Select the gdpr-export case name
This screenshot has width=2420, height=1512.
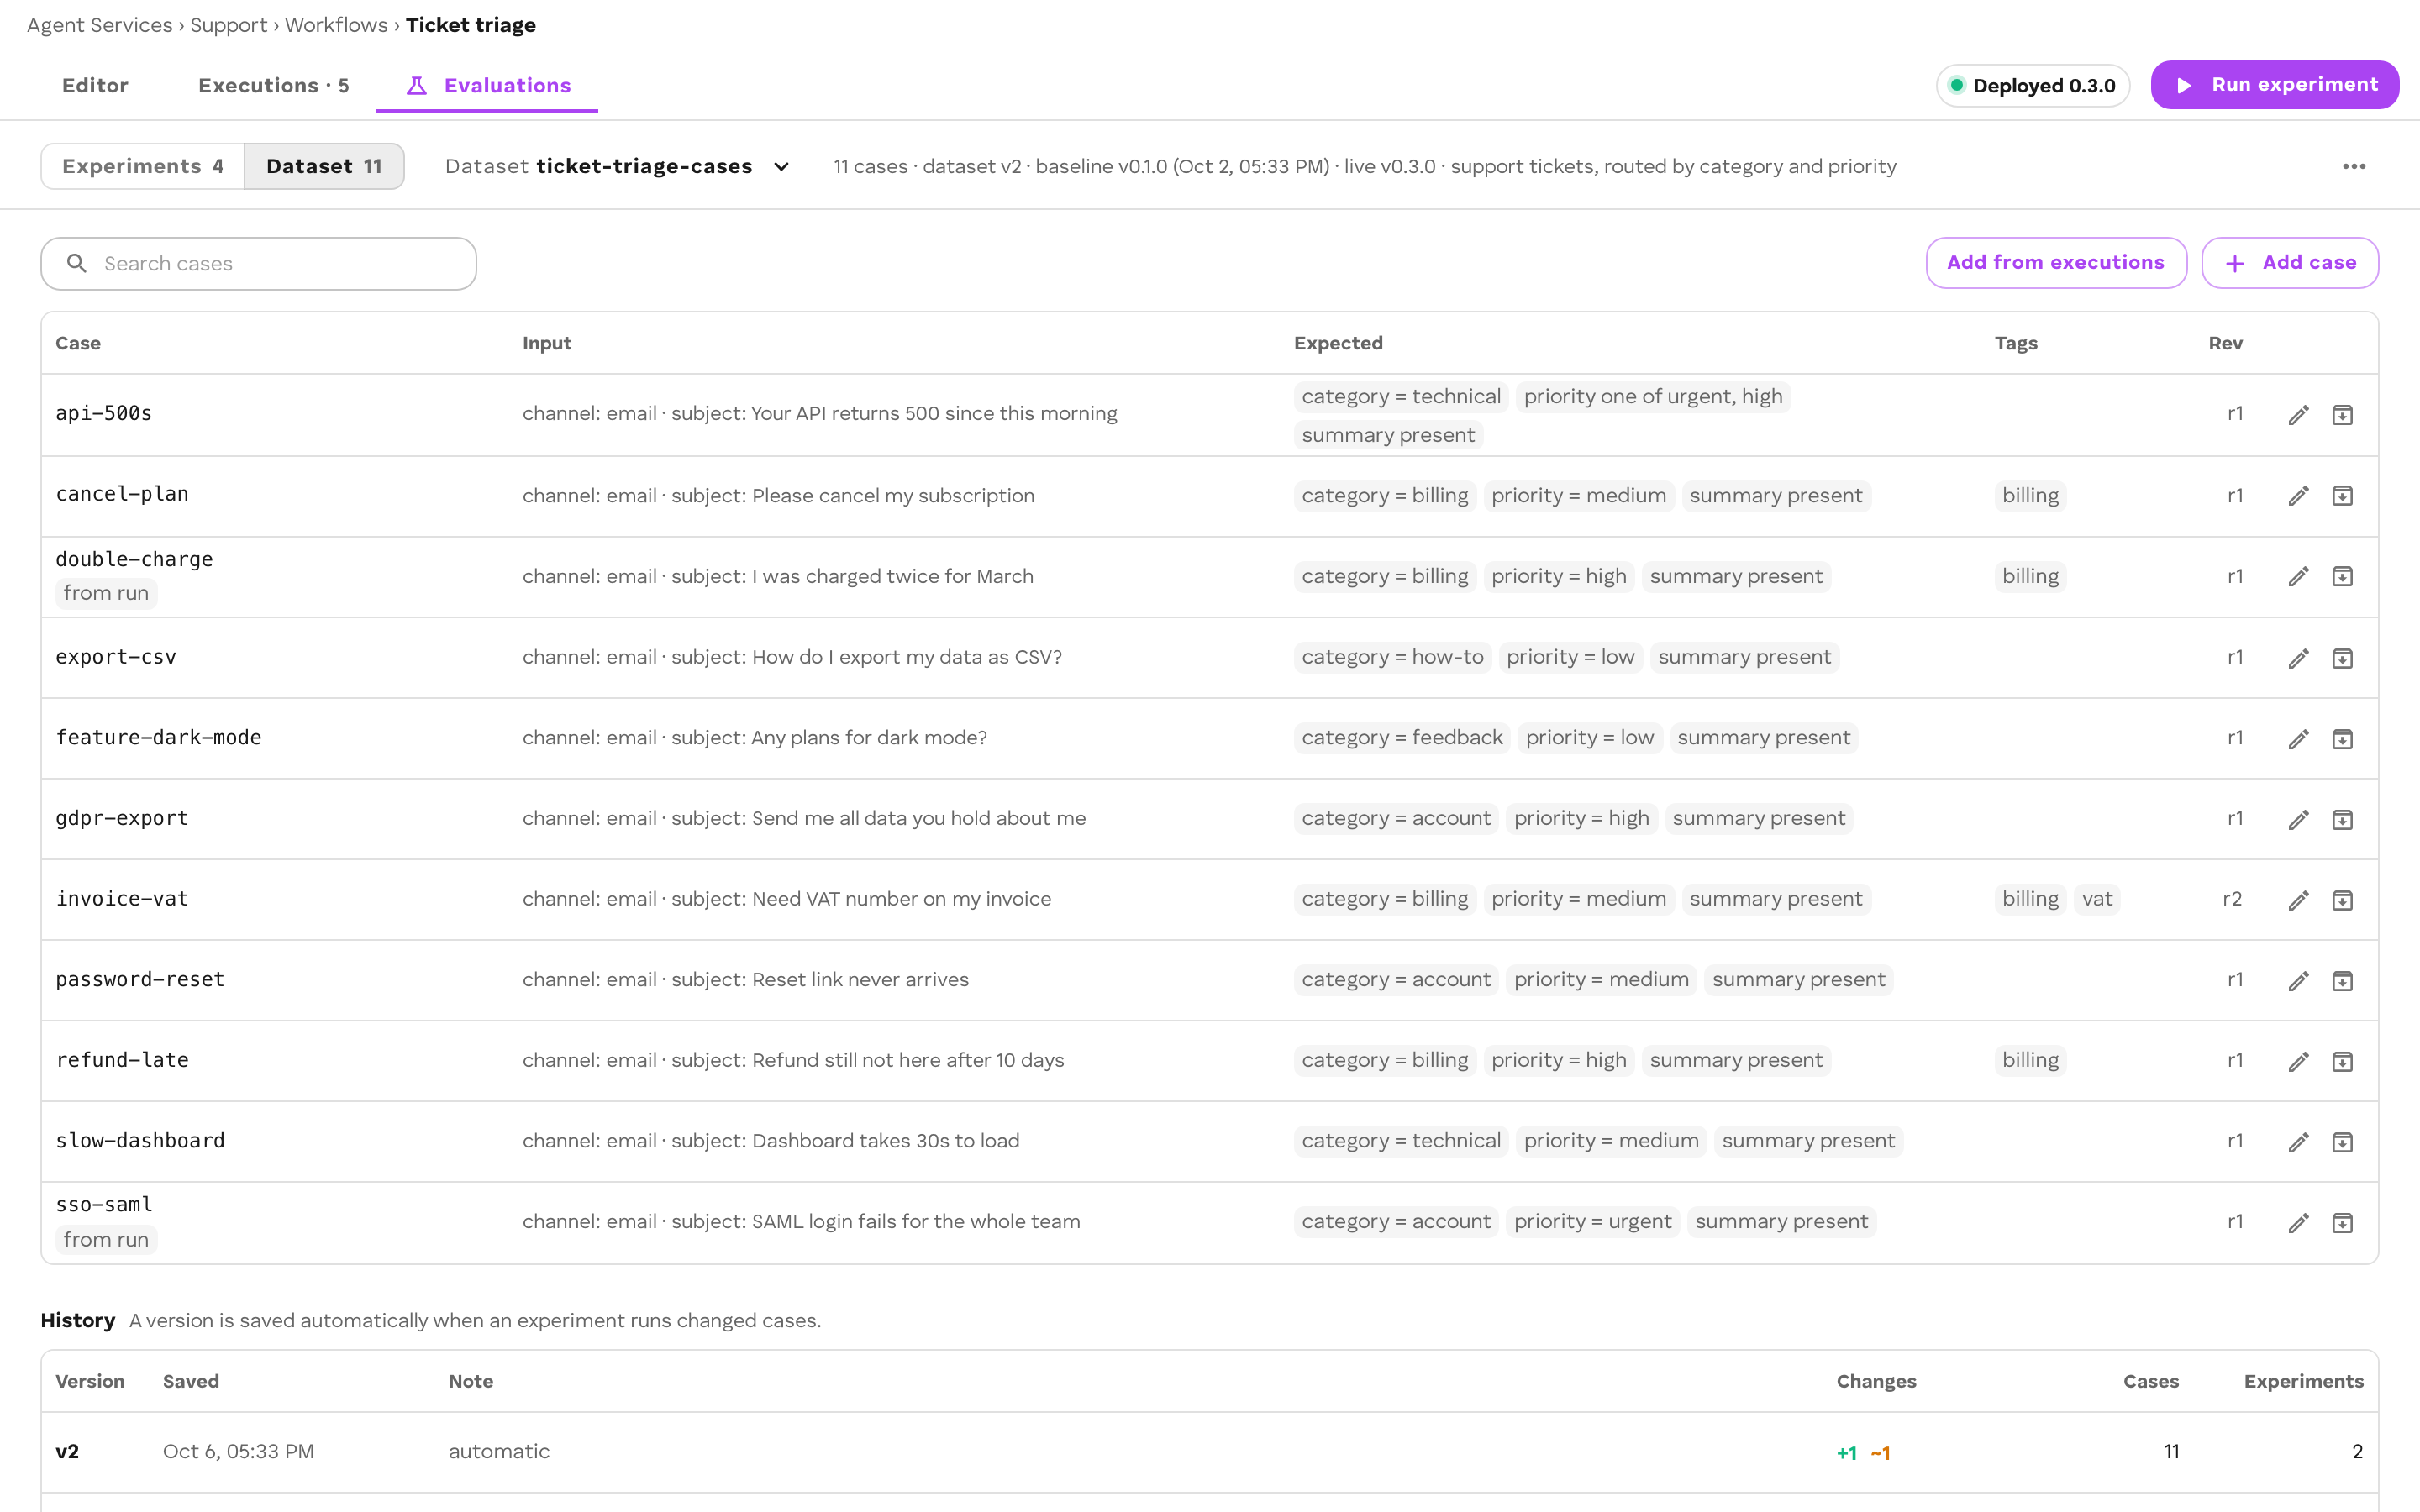(x=122, y=818)
